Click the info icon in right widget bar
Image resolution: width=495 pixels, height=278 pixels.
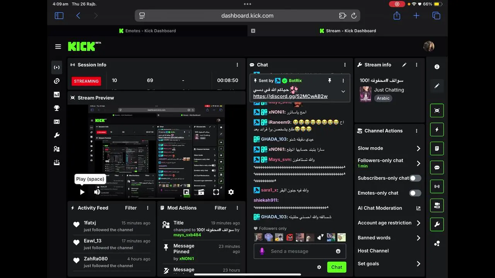(x=437, y=67)
